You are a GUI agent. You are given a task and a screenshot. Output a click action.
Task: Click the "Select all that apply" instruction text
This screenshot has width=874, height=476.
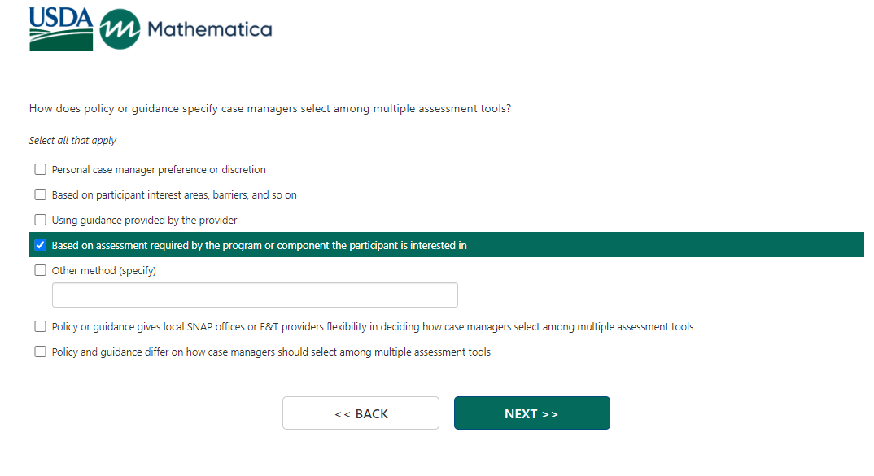[72, 141]
